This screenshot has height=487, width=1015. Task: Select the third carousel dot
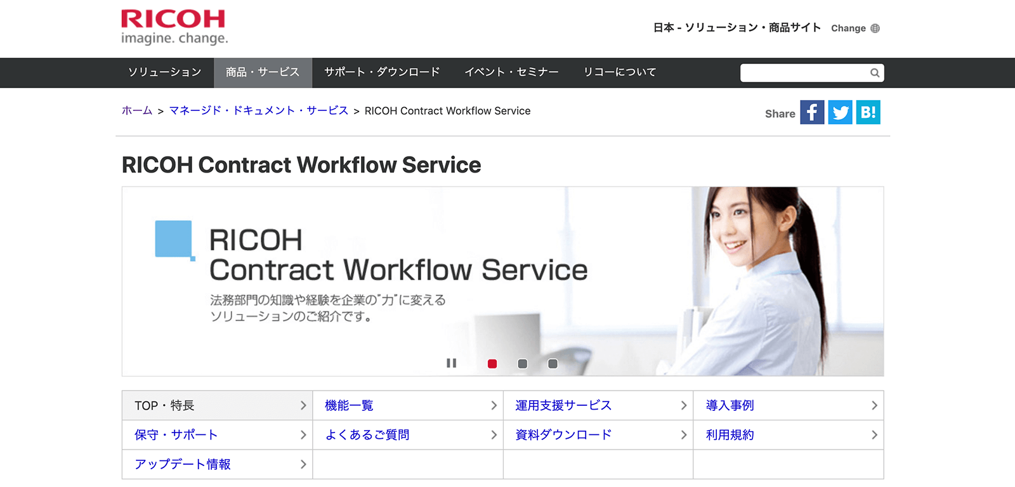coord(553,363)
